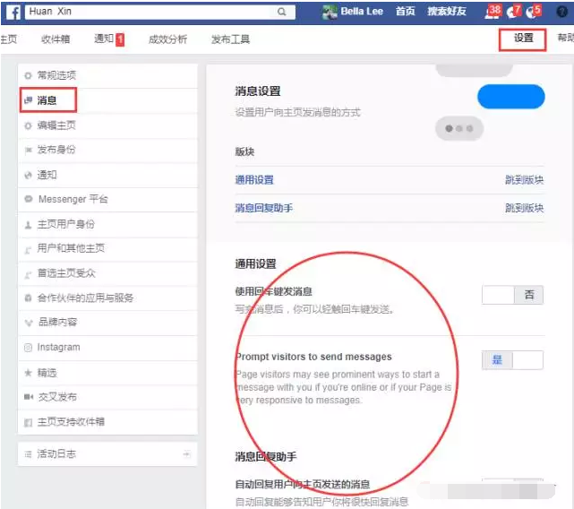Click icon beside 品牌内容

(28, 323)
